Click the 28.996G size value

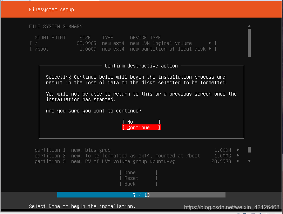(x=87, y=43)
